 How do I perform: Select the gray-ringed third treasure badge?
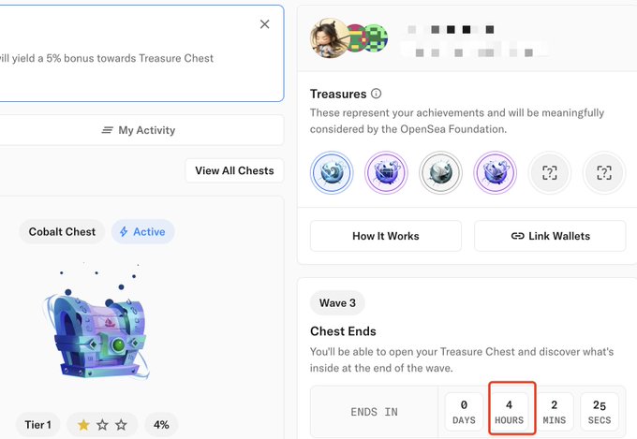click(x=439, y=173)
